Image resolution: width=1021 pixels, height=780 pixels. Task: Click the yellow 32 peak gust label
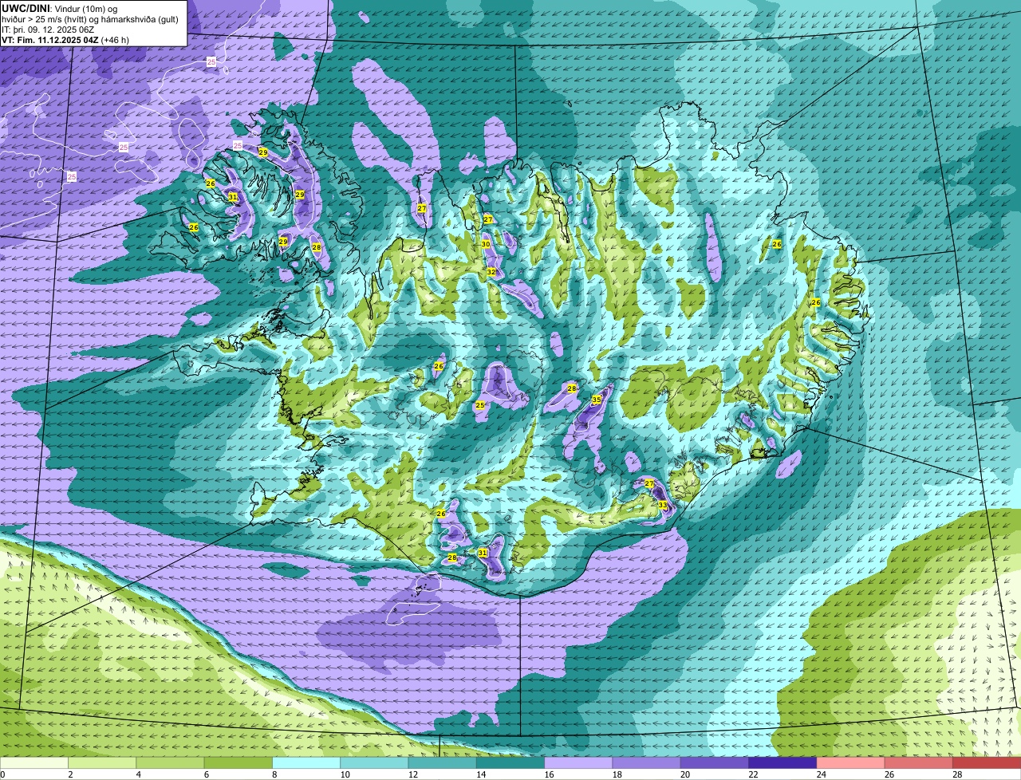pos(491,273)
